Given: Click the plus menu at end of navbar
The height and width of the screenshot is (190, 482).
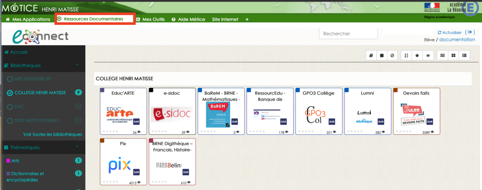Looking at the screenshot, I should [247, 19].
